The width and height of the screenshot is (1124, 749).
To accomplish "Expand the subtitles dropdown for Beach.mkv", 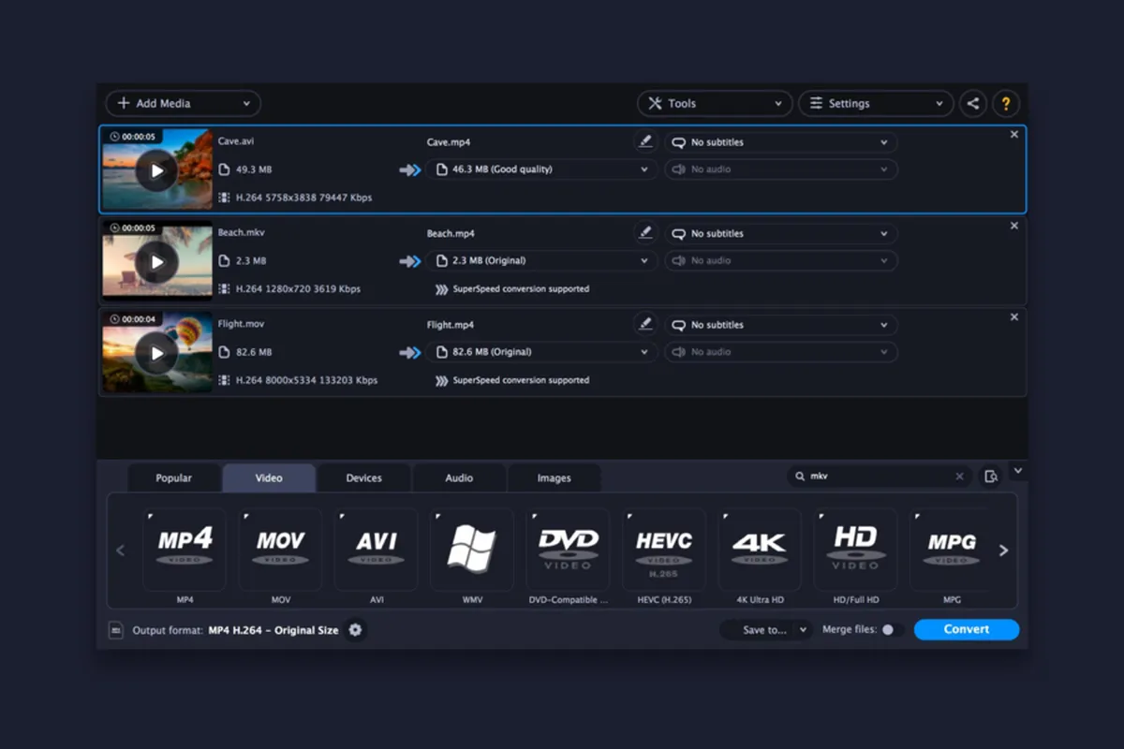I will coord(780,234).
